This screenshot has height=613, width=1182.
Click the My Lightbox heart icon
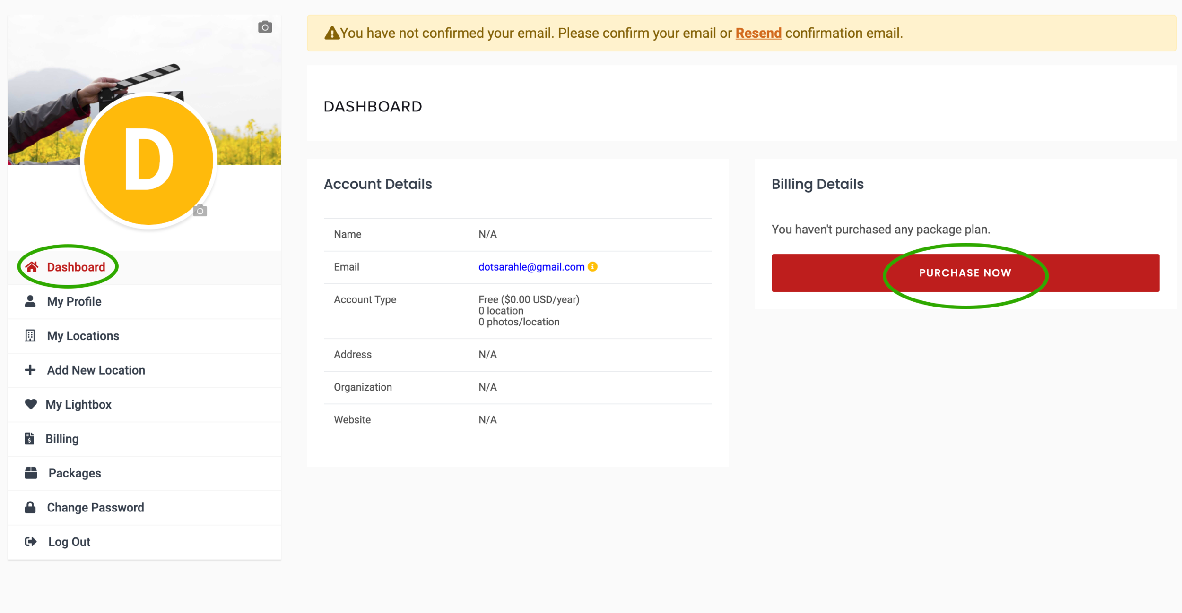click(31, 404)
